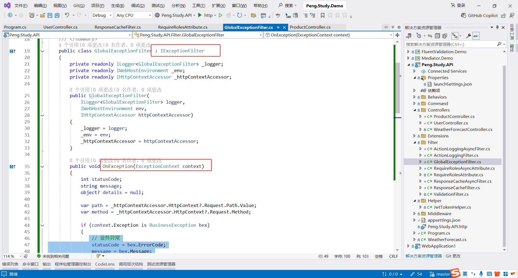This screenshot has width=518, height=278.
Task: Click the Peng.Study.API gear settings icon
Action: click(x=157, y=15)
